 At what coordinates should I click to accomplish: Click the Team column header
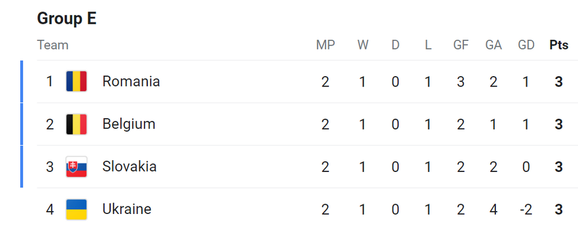[53, 45]
